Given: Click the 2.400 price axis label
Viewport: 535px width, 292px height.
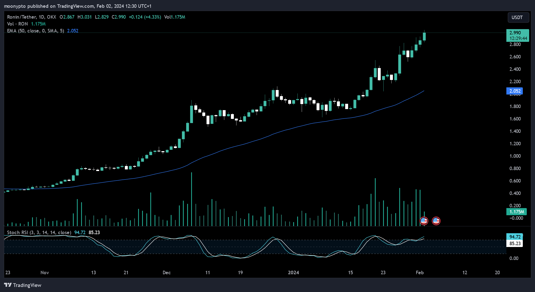Looking at the screenshot, I should tap(515, 69).
